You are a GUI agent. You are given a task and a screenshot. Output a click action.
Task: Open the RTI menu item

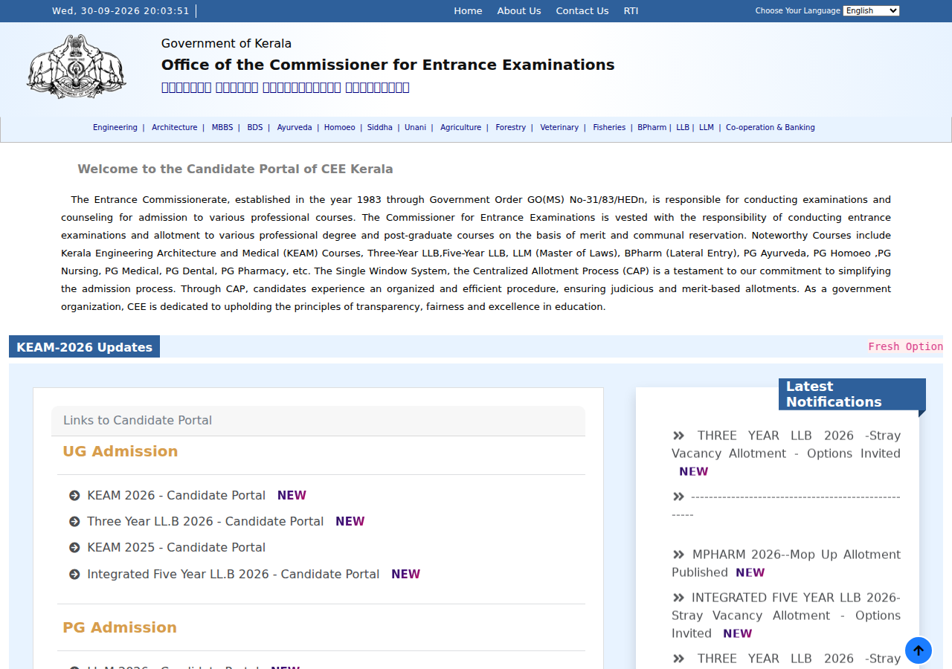tap(631, 11)
